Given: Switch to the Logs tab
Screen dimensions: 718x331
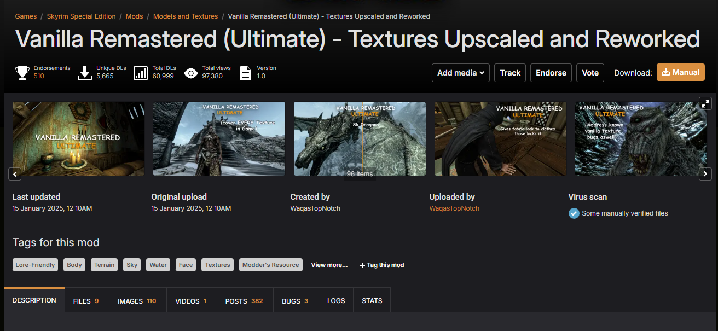Looking at the screenshot, I should [x=336, y=301].
